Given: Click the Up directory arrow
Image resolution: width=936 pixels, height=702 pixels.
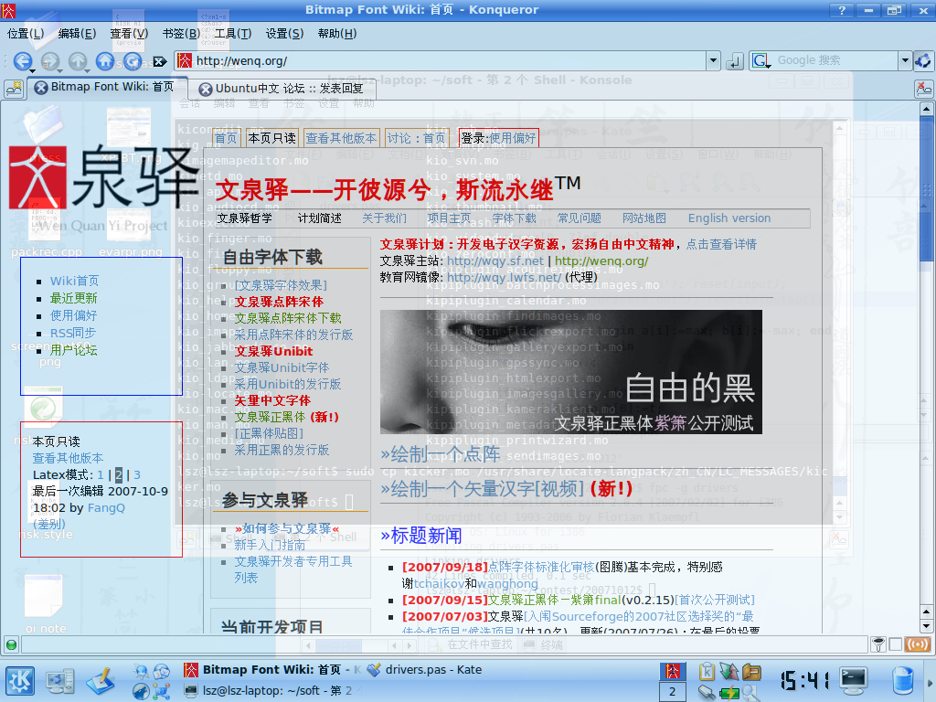Looking at the screenshot, I should 77,60.
